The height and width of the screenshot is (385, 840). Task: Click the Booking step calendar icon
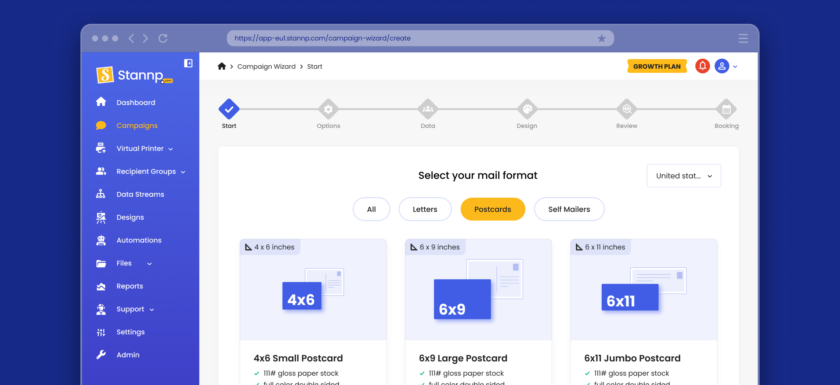click(x=726, y=109)
